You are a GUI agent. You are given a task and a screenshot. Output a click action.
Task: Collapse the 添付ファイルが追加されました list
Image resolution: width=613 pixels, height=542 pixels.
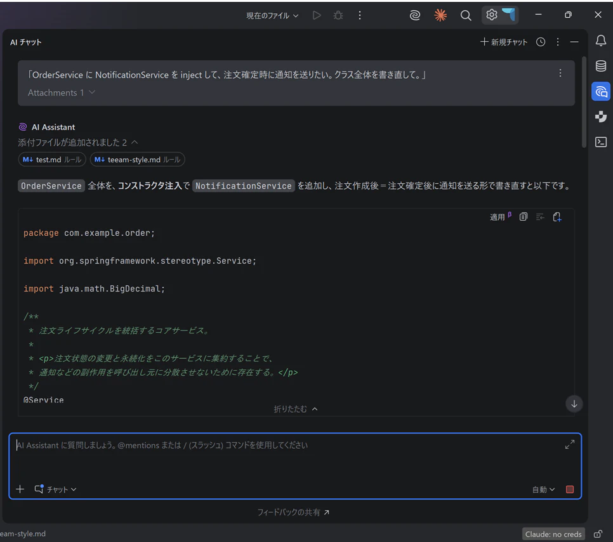pyautogui.click(x=135, y=143)
